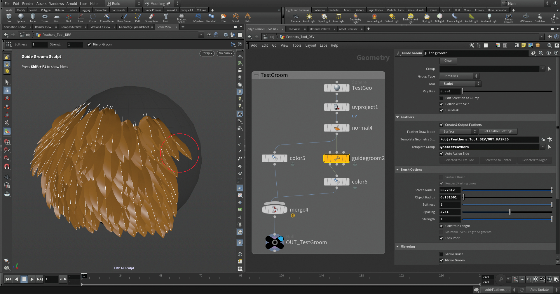Toggle the Use Mask checkbox
Viewport: 560px width, 294px height.
pos(442,110)
